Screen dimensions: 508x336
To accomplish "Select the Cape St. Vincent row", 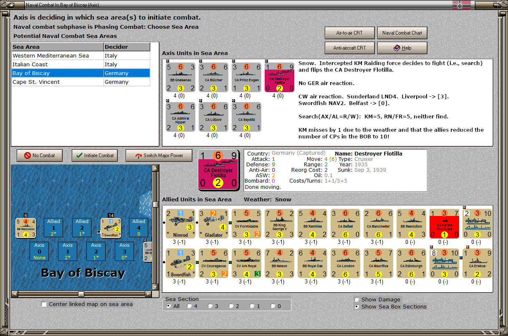I will pyautogui.click(x=81, y=82).
